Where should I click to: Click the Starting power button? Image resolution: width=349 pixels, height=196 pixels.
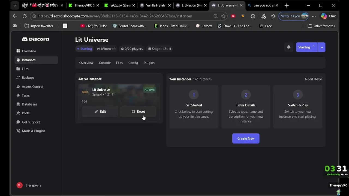pos(307,47)
